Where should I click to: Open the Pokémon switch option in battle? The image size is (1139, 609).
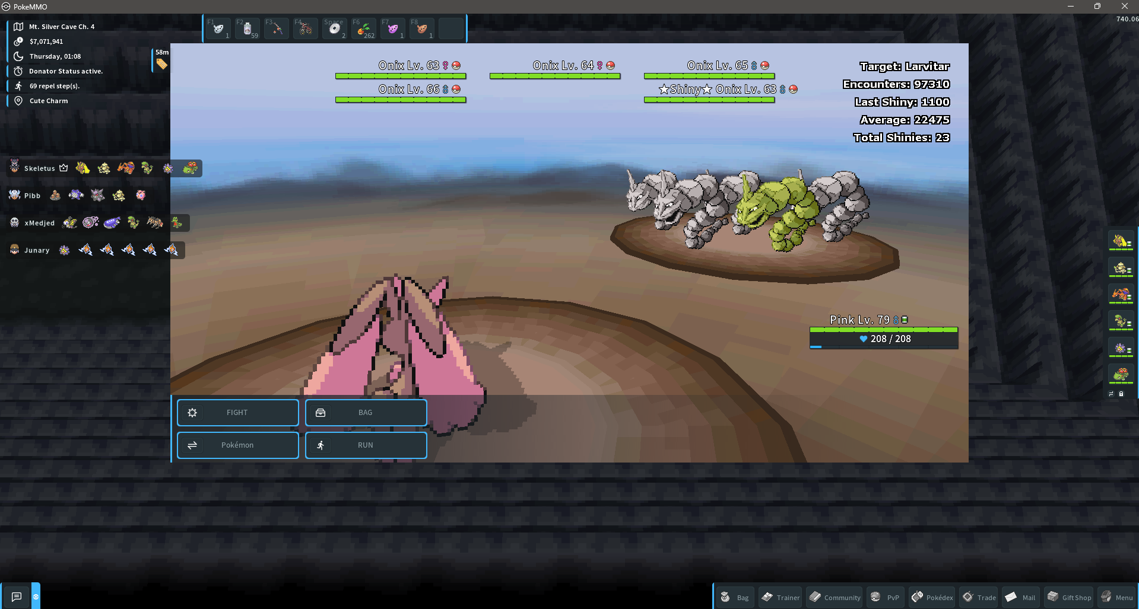click(237, 445)
